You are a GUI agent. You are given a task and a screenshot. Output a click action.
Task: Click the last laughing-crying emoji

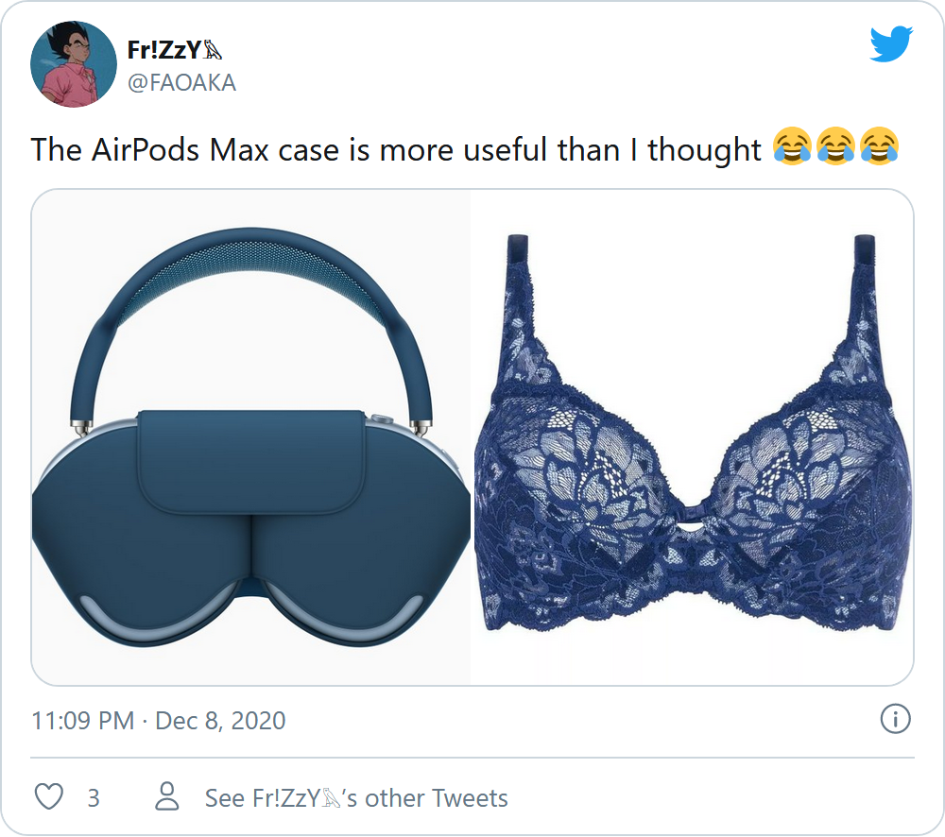pos(879,145)
